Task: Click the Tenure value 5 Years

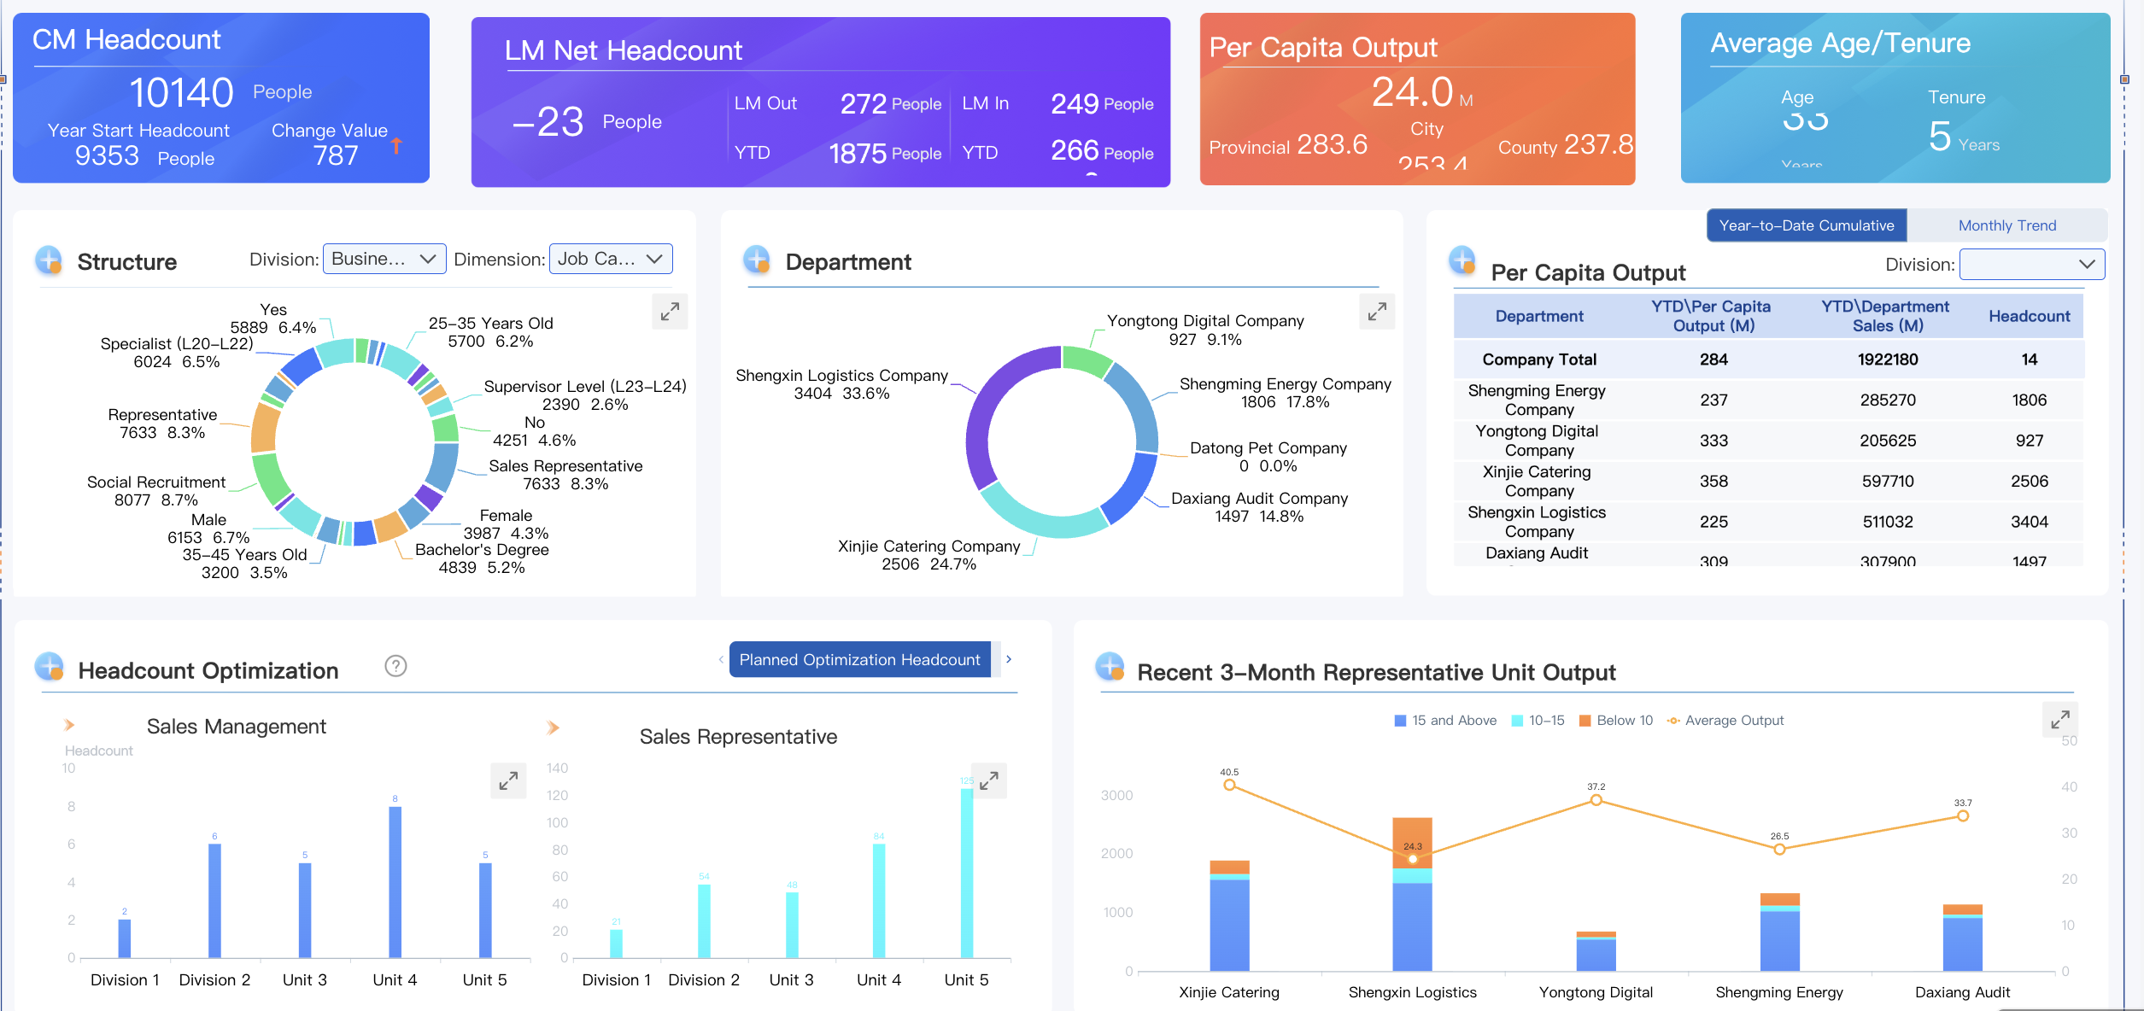Action: tap(1964, 137)
